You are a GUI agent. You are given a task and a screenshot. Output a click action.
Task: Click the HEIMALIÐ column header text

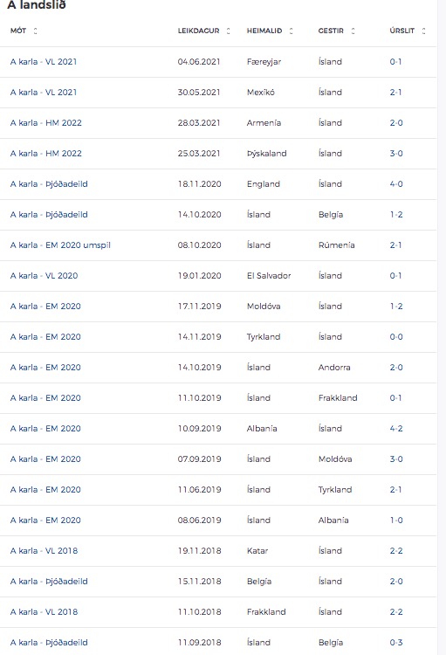(264, 31)
